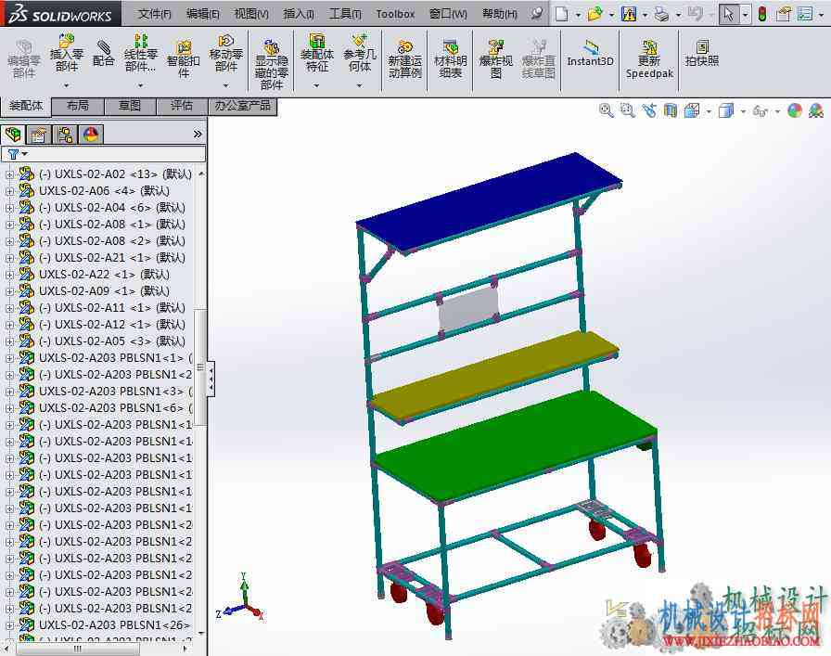Click the Exploded View (爆炸视图) icon
The height and width of the screenshot is (656, 831).
point(495,59)
